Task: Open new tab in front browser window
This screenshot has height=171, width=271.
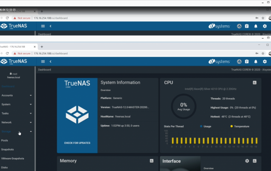Action: tap(42, 47)
